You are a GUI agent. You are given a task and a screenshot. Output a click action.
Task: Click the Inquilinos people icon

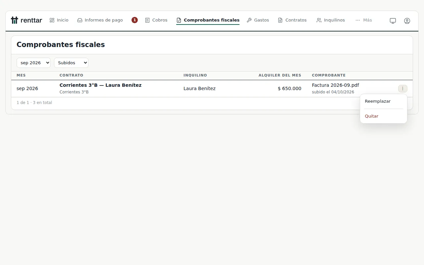click(x=319, y=20)
